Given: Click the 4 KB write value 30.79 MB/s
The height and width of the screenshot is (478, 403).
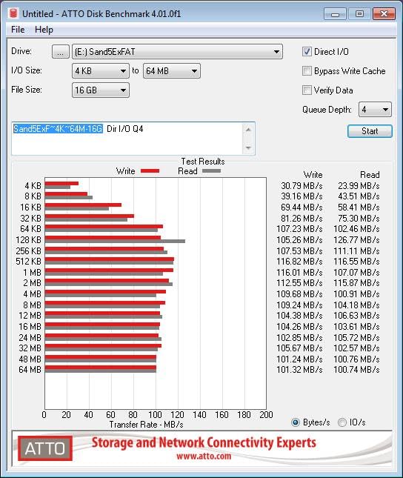Looking at the screenshot, I should (302, 186).
